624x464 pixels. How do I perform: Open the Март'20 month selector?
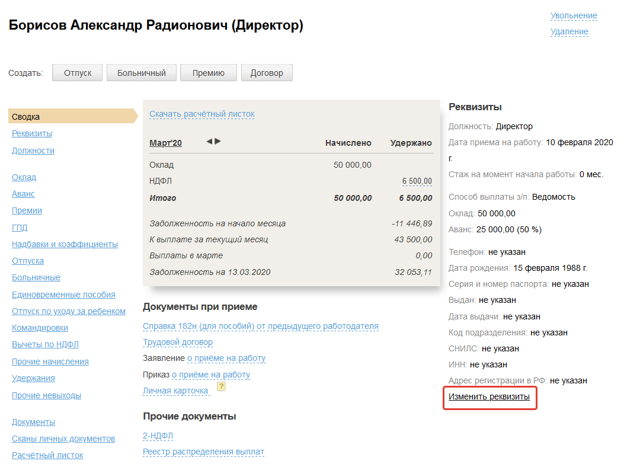tap(165, 143)
